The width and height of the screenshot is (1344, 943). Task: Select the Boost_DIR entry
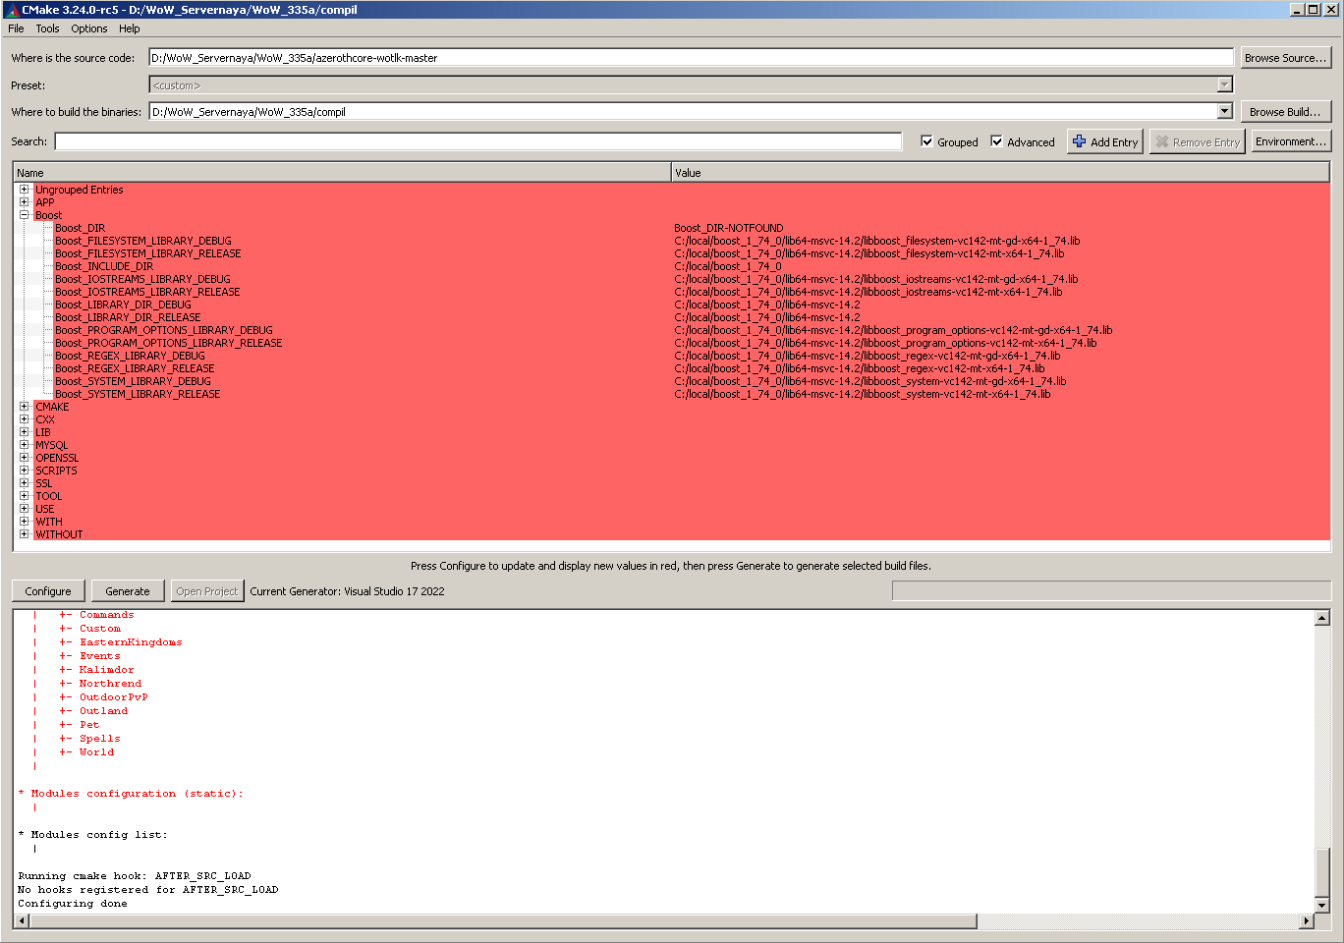[80, 227]
